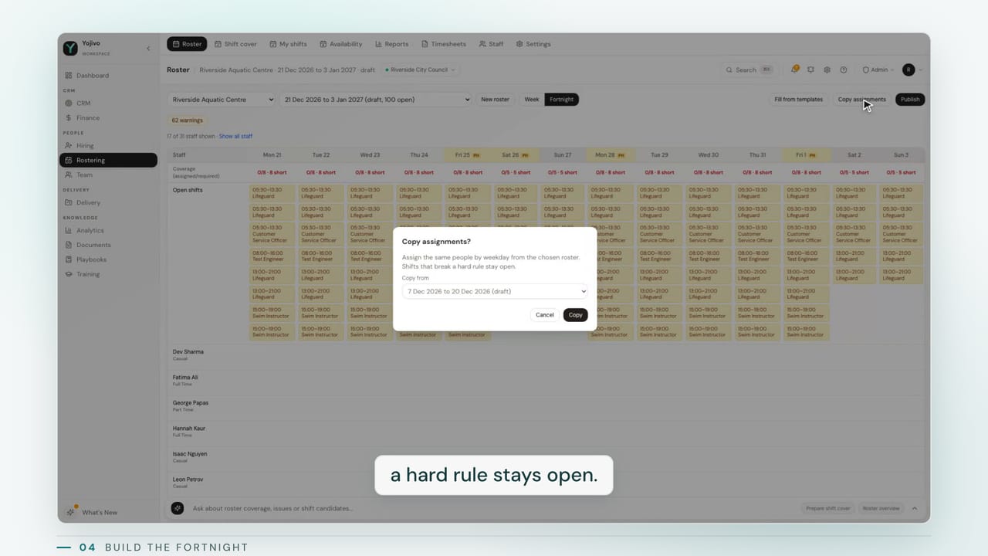Click the AI assistant sparkle icon

pyautogui.click(x=178, y=508)
